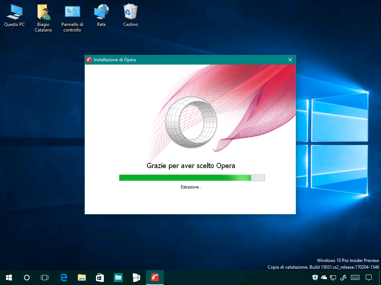
Task: Click the white flag taskbar app icon
Action: [x=137, y=278]
